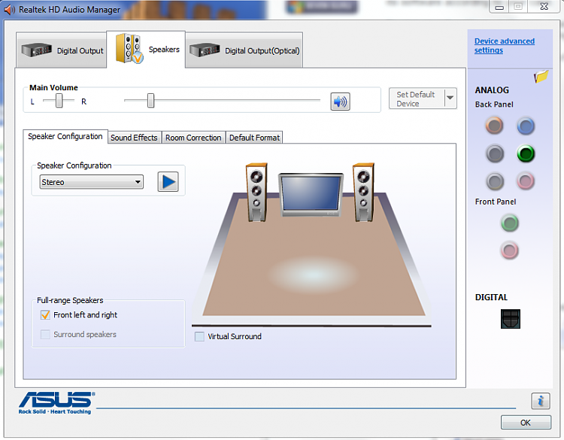Screen dimensions: 564x440
Task: Open the Default Format tab
Action: 254,138
